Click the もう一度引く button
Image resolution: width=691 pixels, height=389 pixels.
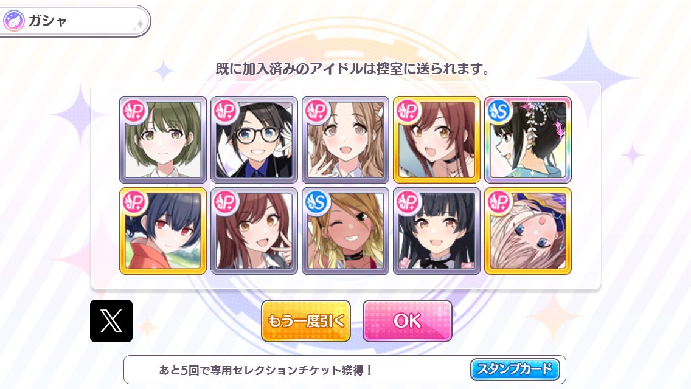[306, 321]
